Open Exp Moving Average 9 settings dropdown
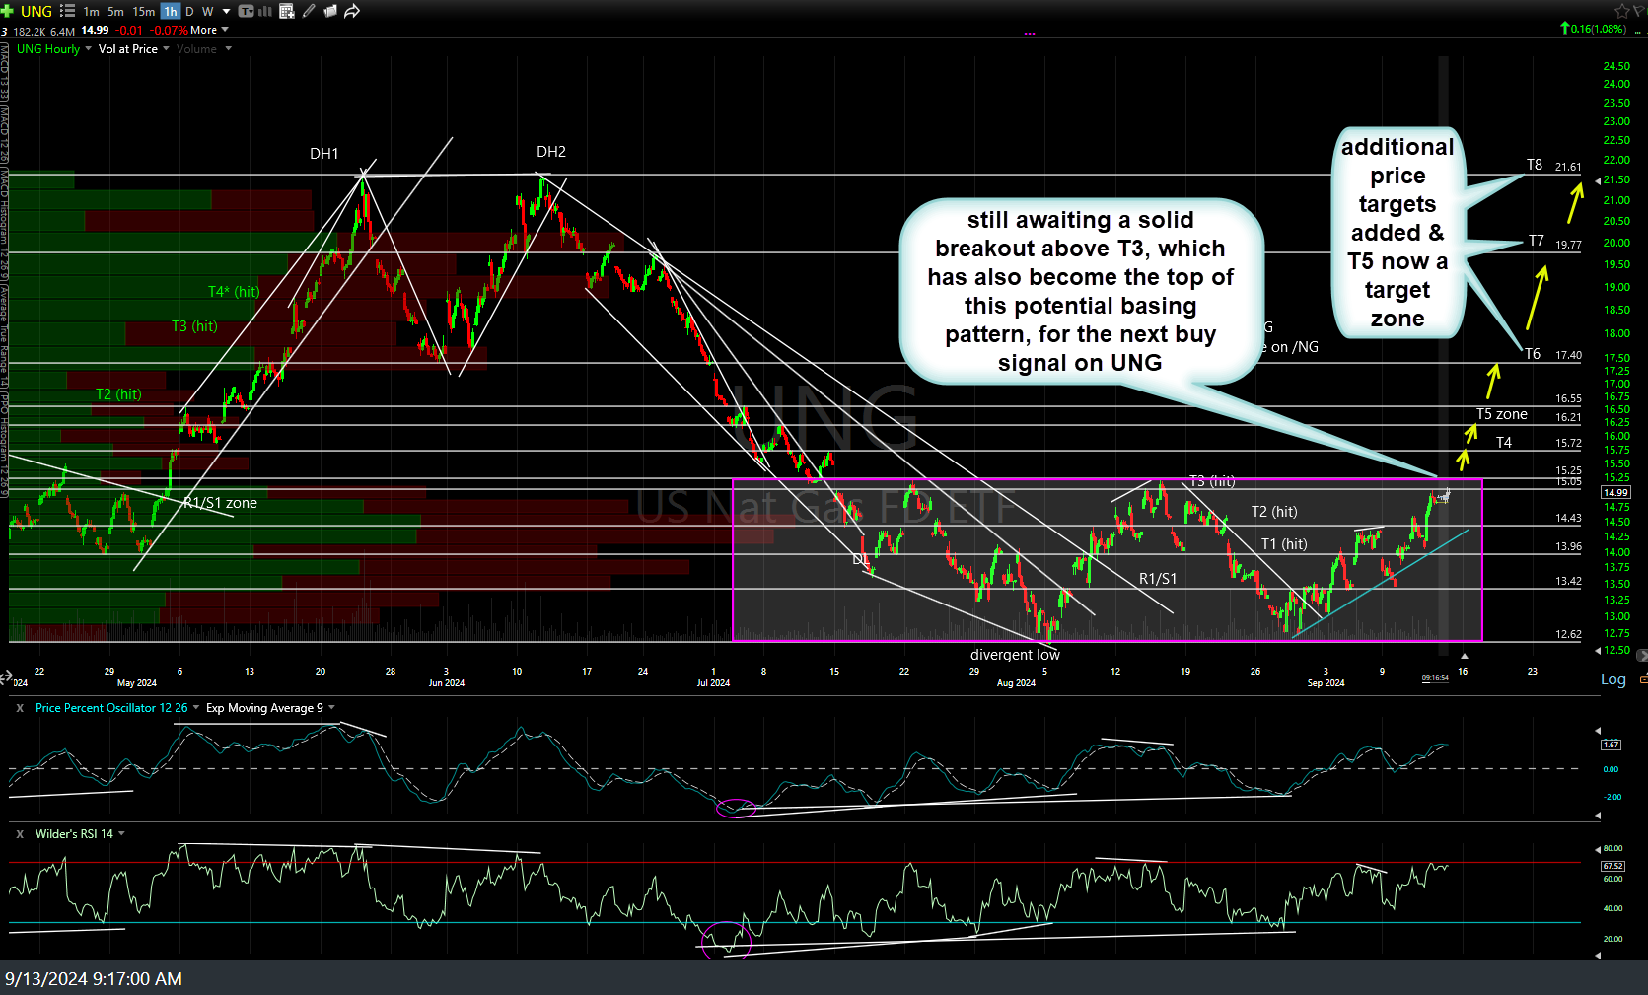Screen dimensions: 1648x995 [x=331, y=708]
